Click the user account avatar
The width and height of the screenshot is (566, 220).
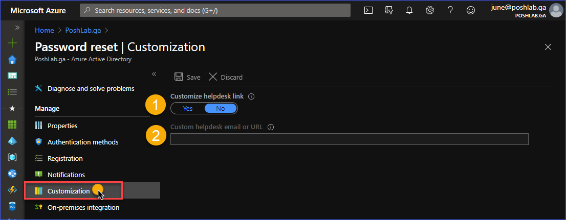555,11
